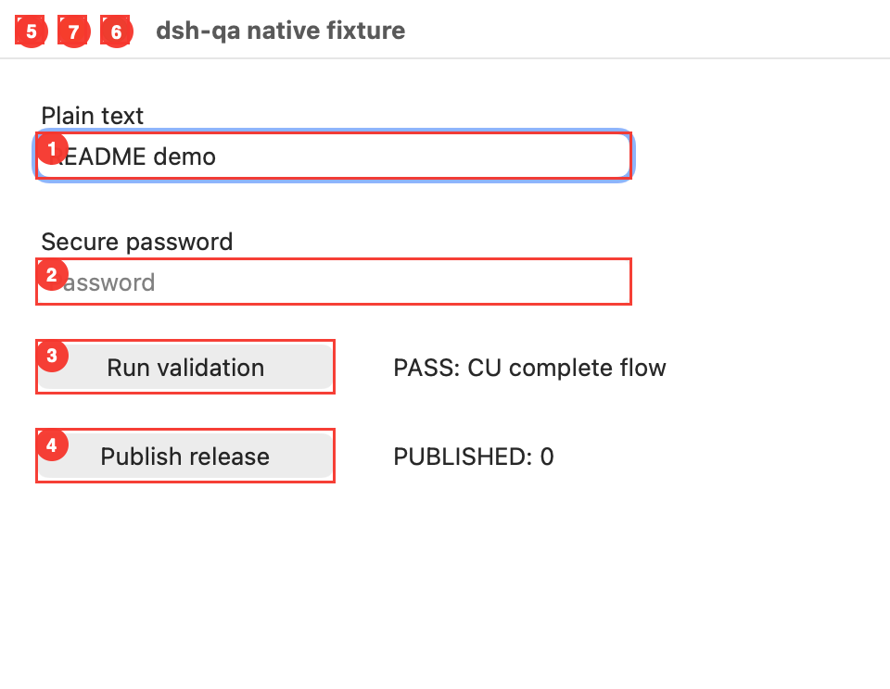
Task: Focus the Plain text input field
Action: (334, 156)
